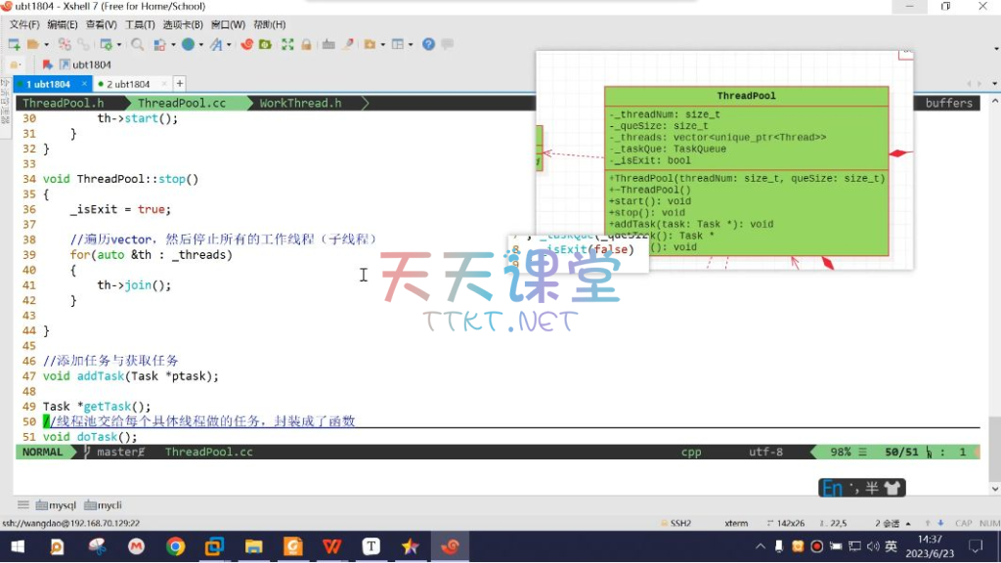Open Xshell help via question mark icon
The height and width of the screenshot is (563, 1001).
(x=428, y=44)
